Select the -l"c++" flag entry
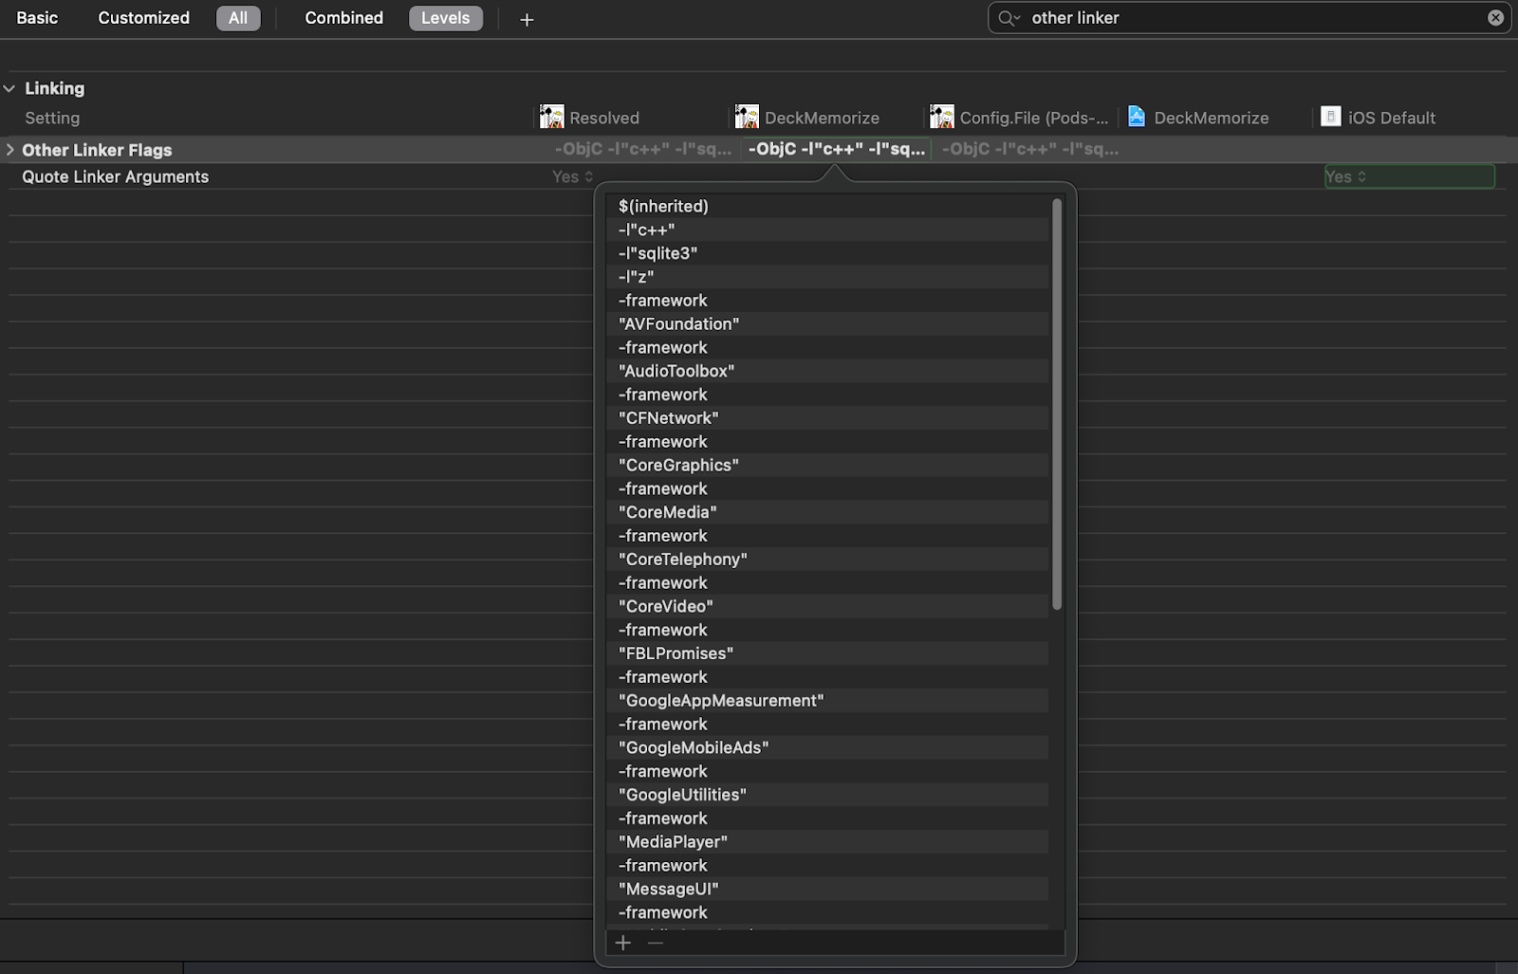Viewport: 1518px width, 974px height. (x=827, y=230)
